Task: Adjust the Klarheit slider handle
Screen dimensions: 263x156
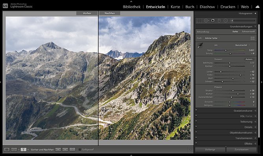Action: tap(238, 94)
